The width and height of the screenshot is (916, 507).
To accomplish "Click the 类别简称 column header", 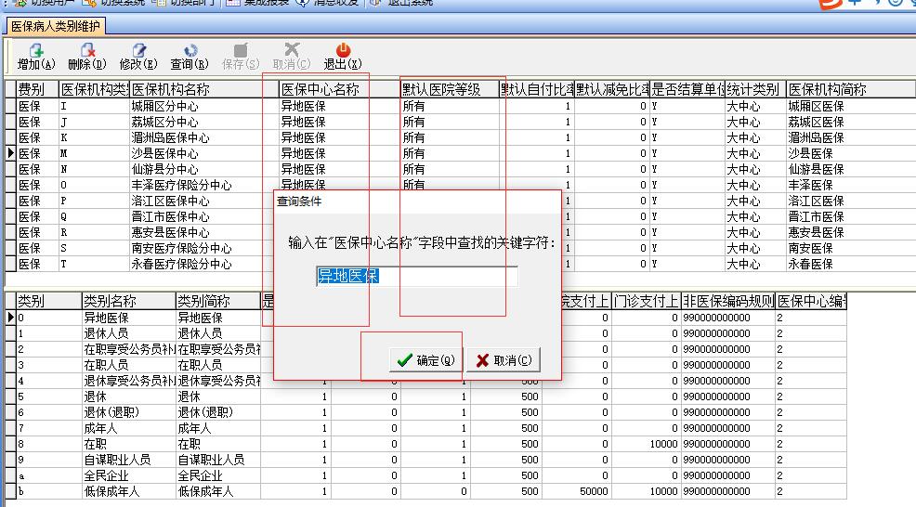I will click(218, 302).
